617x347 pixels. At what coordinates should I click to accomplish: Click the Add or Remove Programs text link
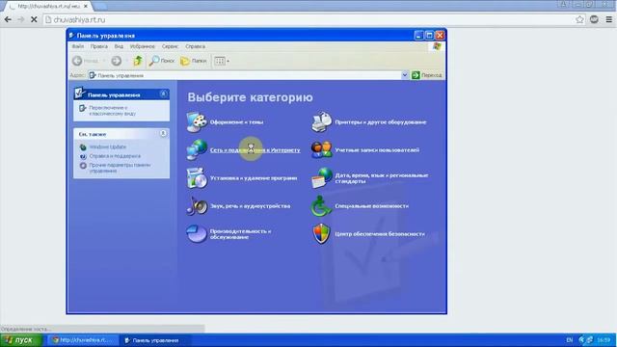pyautogui.click(x=254, y=177)
